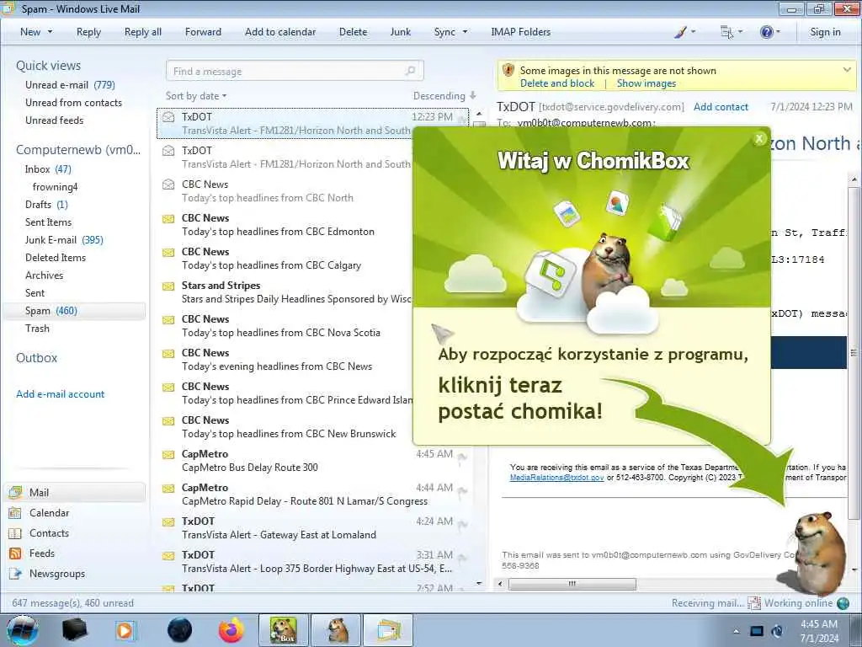Image resolution: width=862 pixels, height=647 pixels.
Task: Open the Archives folder
Action: tap(44, 275)
